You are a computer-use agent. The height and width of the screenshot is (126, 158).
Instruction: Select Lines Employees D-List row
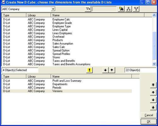[77, 33]
